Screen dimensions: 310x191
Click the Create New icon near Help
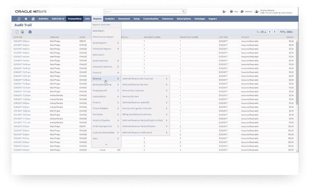click(x=224, y=11)
